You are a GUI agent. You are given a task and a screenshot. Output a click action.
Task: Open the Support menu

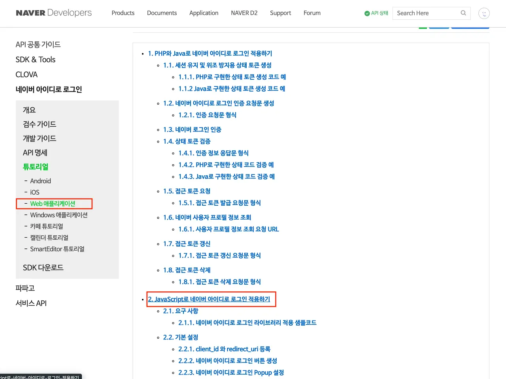click(280, 13)
